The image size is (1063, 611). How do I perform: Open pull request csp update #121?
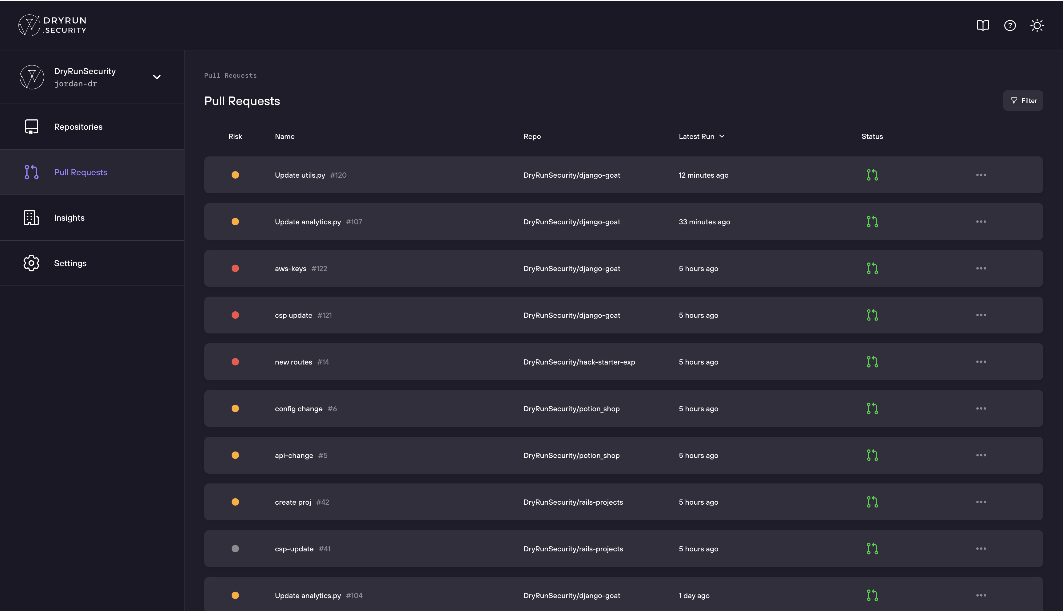(303, 315)
